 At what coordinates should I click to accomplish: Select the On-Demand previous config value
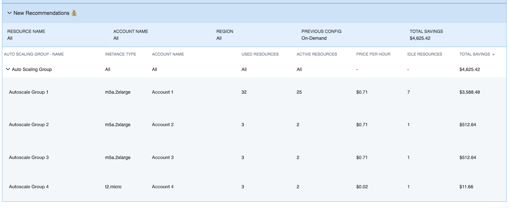click(314, 38)
